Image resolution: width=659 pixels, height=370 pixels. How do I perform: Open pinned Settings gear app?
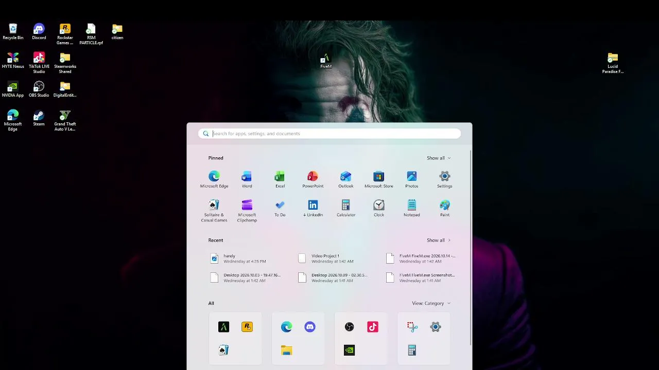(445, 180)
